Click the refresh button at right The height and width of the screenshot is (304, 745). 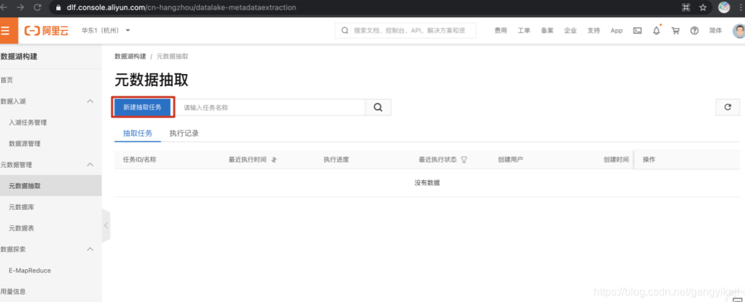click(728, 107)
